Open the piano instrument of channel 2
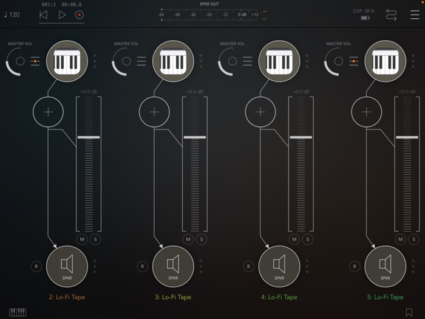The width and height of the screenshot is (425, 319). click(67, 61)
